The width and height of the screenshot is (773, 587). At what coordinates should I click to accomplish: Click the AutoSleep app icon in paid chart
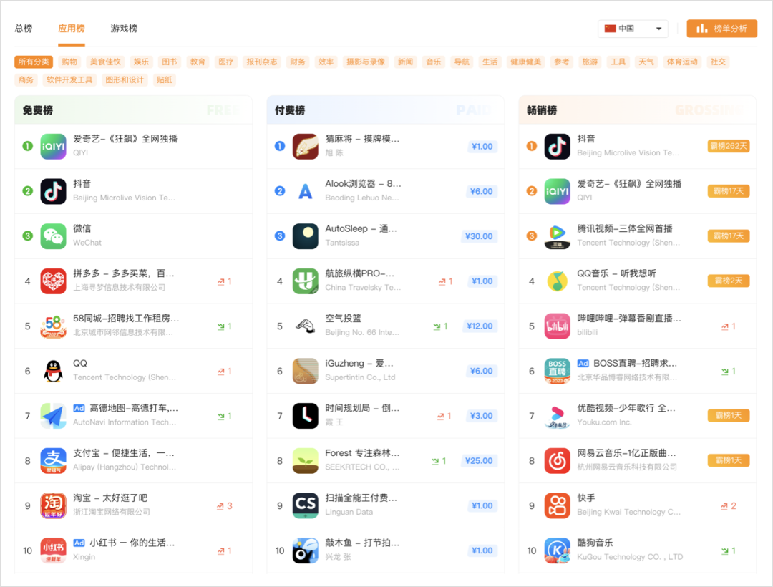point(305,236)
